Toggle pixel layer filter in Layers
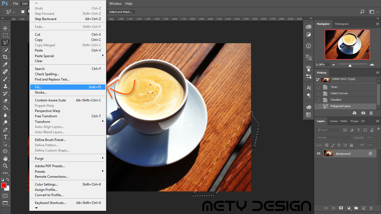The height and width of the screenshot is (214, 381). 345,130
